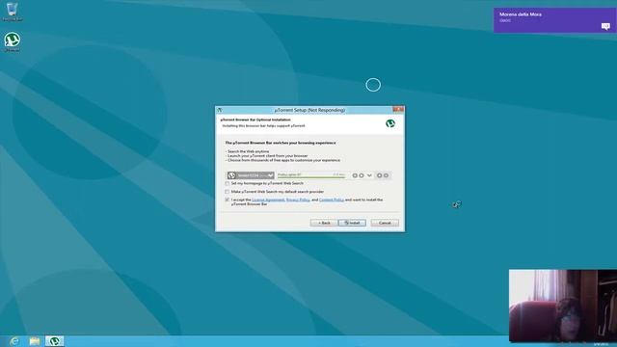617x347 pixels.
Task: Click the webcam video thumbnail
Action: point(563,306)
